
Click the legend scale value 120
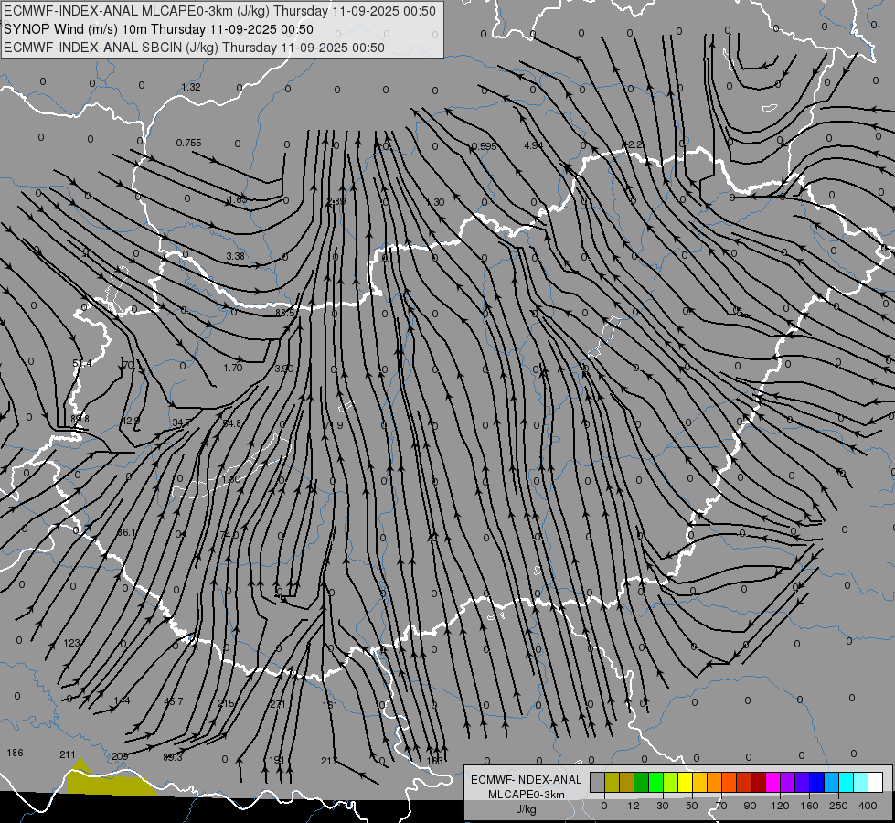pyautogui.click(x=780, y=806)
